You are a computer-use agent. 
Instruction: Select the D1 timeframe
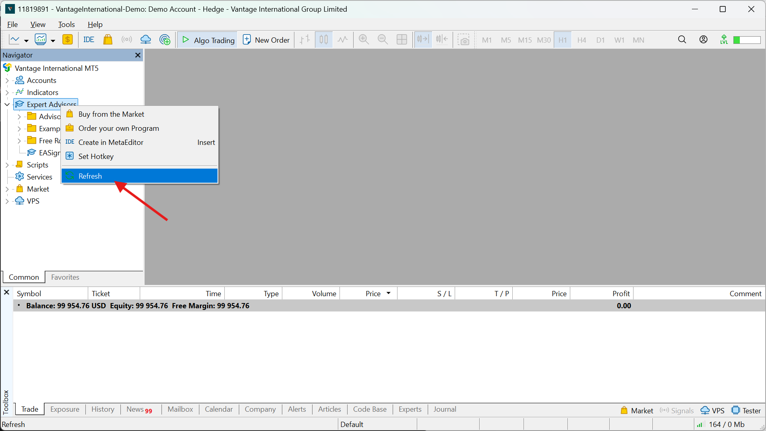600,40
